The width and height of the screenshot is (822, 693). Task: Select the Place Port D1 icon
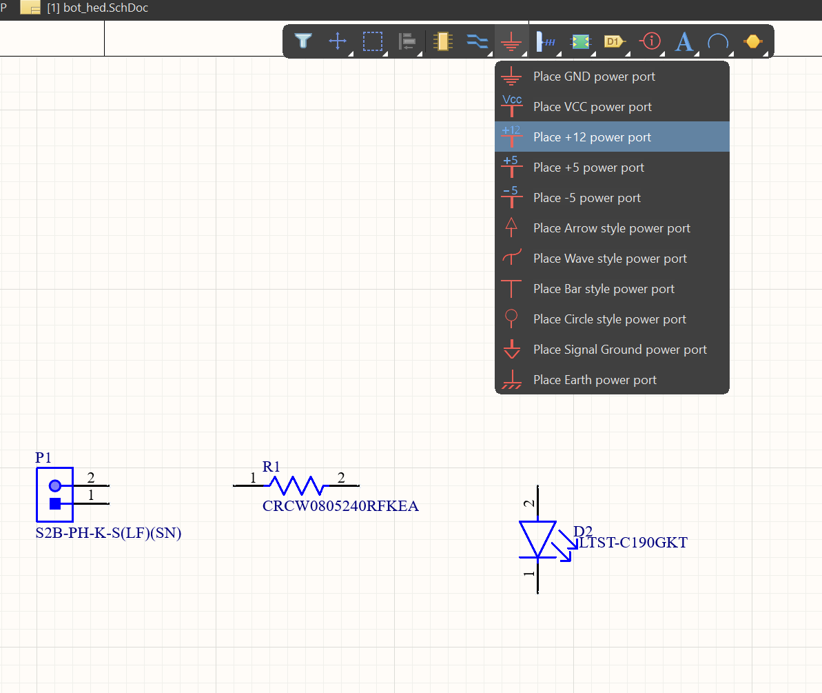point(615,41)
